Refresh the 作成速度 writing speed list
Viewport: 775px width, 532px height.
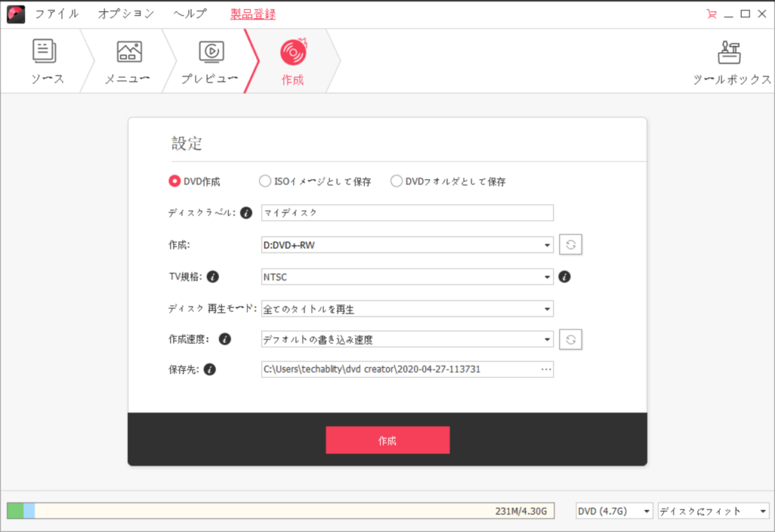(571, 339)
